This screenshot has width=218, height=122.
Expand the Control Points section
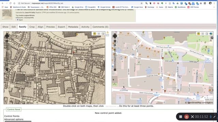point(12,116)
